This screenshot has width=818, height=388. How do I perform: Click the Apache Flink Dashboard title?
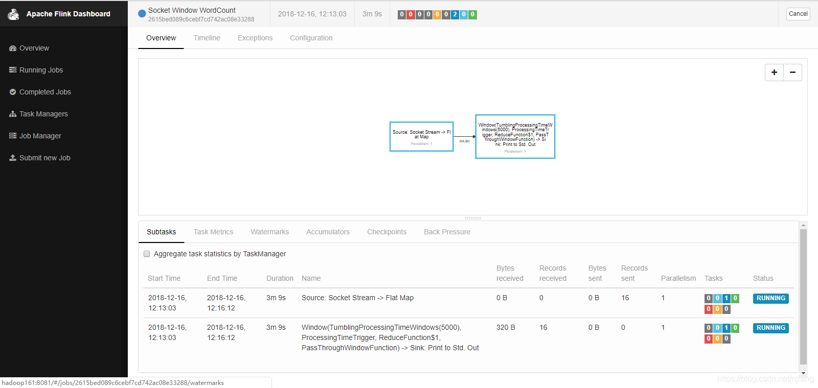pyautogui.click(x=69, y=14)
